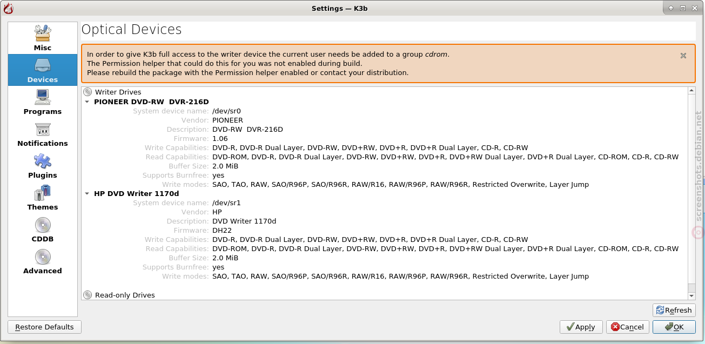
Task: Select the Writer Drives group row
Action: coord(385,92)
